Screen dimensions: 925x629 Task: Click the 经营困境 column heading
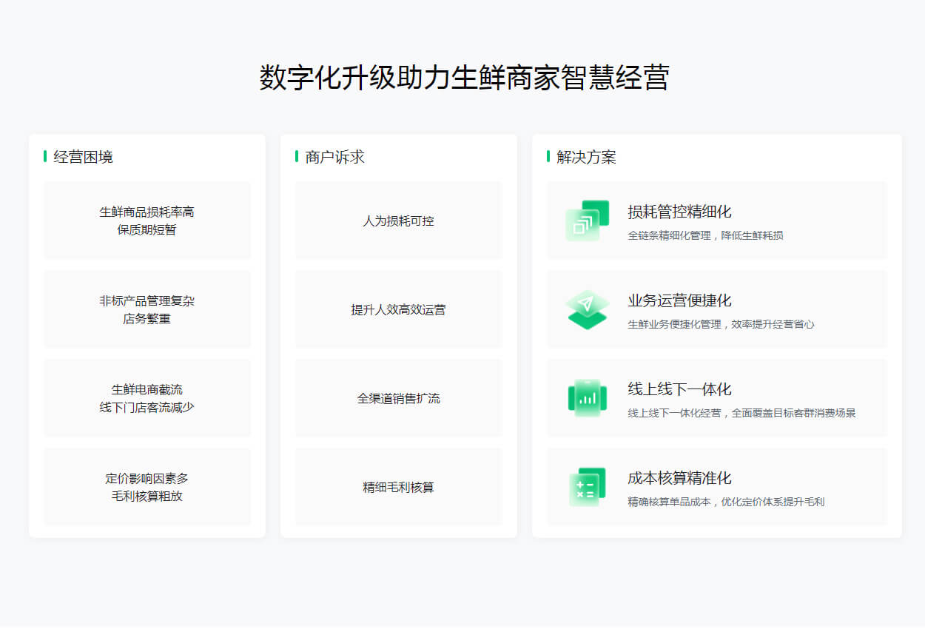83,157
